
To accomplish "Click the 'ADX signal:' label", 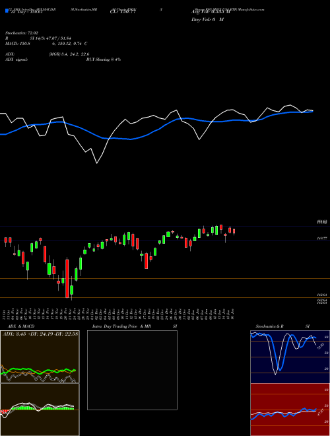I will click(16, 59).
